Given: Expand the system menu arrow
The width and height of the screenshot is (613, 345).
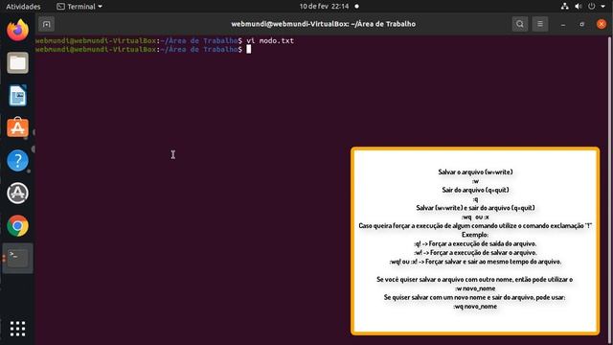Looking at the screenshot, I should pos(603,7).
